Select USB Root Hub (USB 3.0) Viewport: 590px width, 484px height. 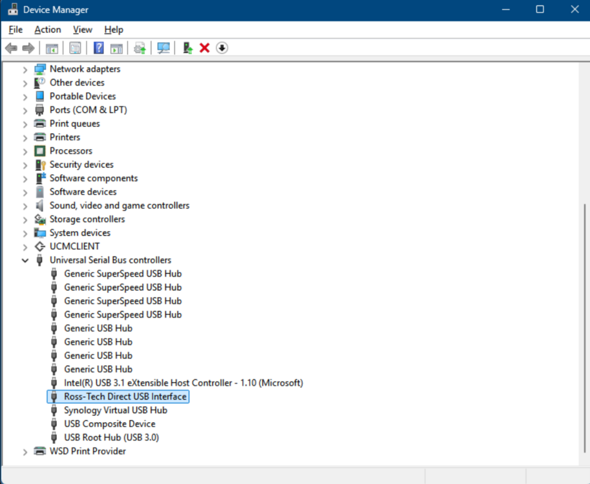pos(111,438)
